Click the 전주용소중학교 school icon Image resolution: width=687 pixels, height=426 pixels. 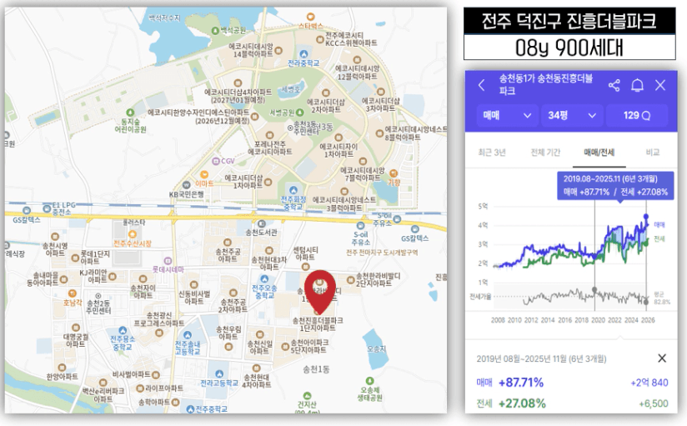123,330
